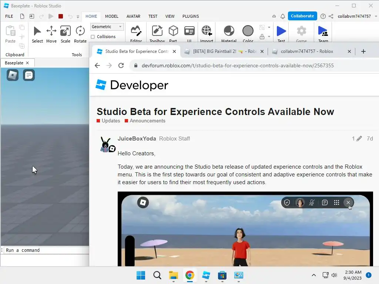The image size is (379, 284).
Task: Open the Import 3D tool
Action: (207, 34)
